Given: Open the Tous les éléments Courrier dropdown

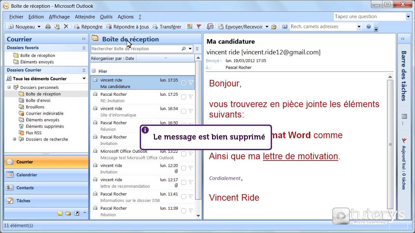Looking at the screenshot, I should 84,79.
